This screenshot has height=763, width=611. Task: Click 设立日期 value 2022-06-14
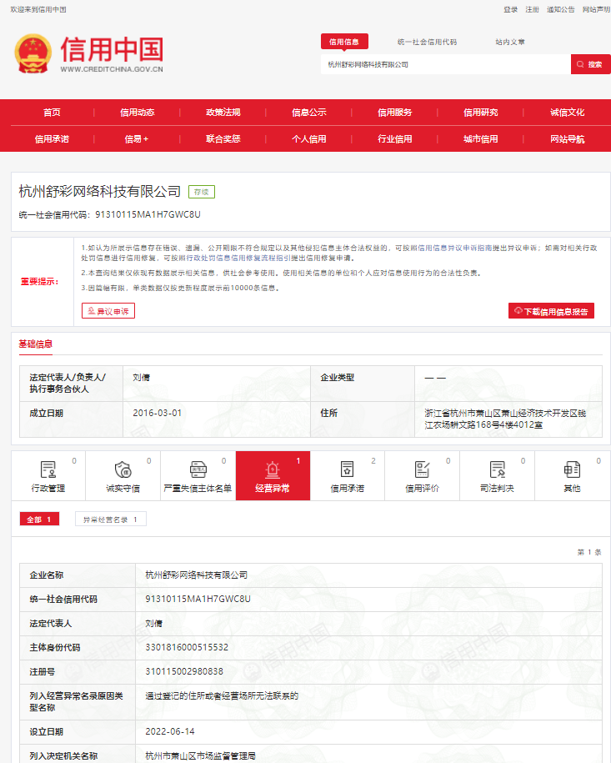[170, 731]
